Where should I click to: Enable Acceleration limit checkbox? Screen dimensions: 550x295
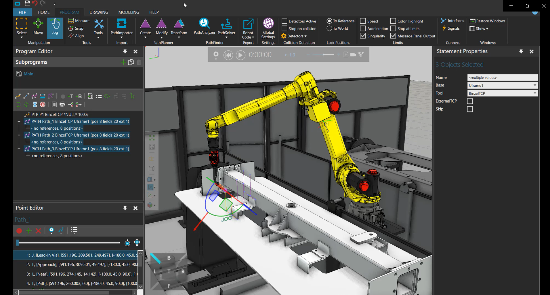[363, 29]
